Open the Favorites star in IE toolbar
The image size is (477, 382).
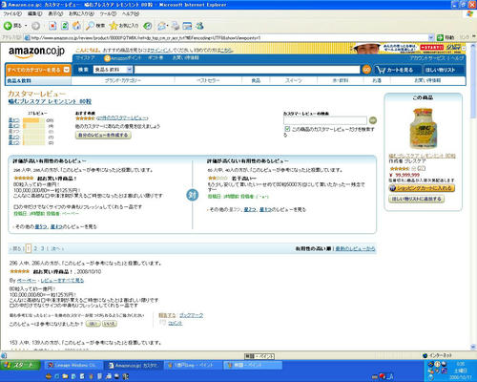click(x=114, y=26)
